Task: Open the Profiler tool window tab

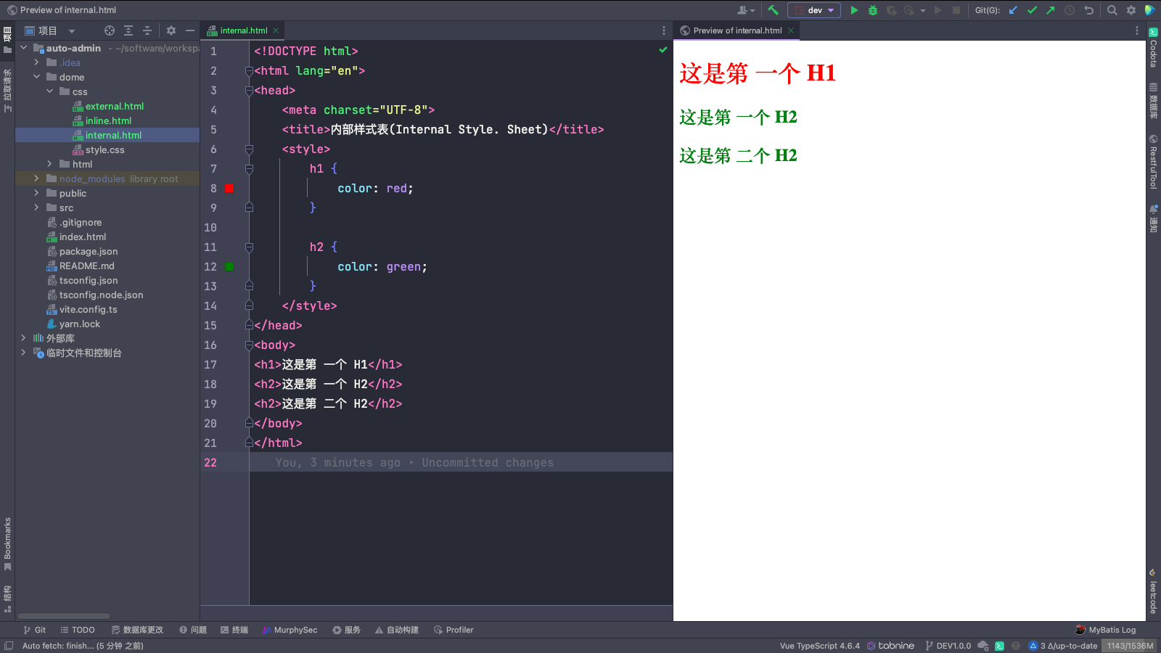Action: [x=454, y=630]
